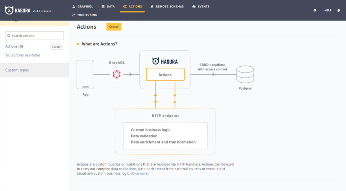The image size is (346, 191).
Task: Click the gears icon beside Actions
Action: pos(125,7)
